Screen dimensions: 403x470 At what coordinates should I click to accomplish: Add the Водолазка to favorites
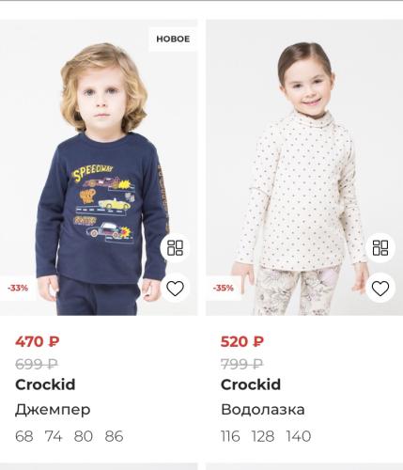pos(380,289)
